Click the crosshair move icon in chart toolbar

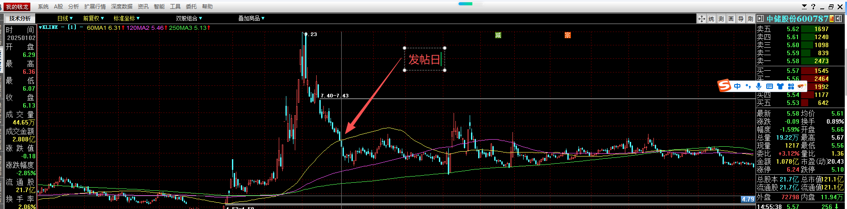click(702, 19)
